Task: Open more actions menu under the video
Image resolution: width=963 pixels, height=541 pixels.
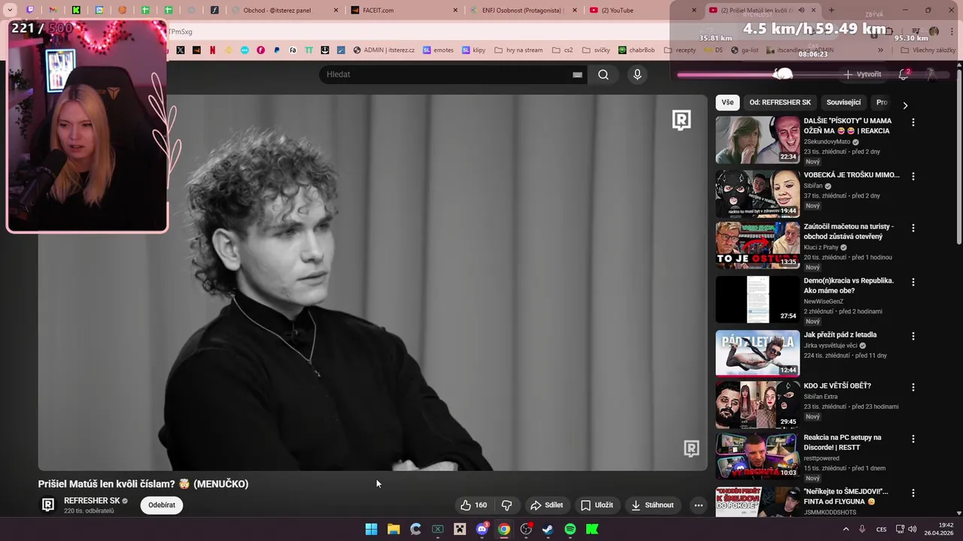Action: click(x=698, y=505)
